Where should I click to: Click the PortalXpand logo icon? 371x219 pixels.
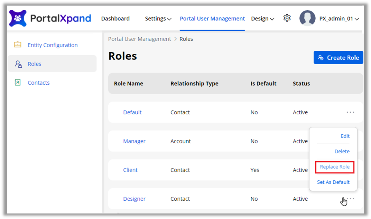pos(18,18)
